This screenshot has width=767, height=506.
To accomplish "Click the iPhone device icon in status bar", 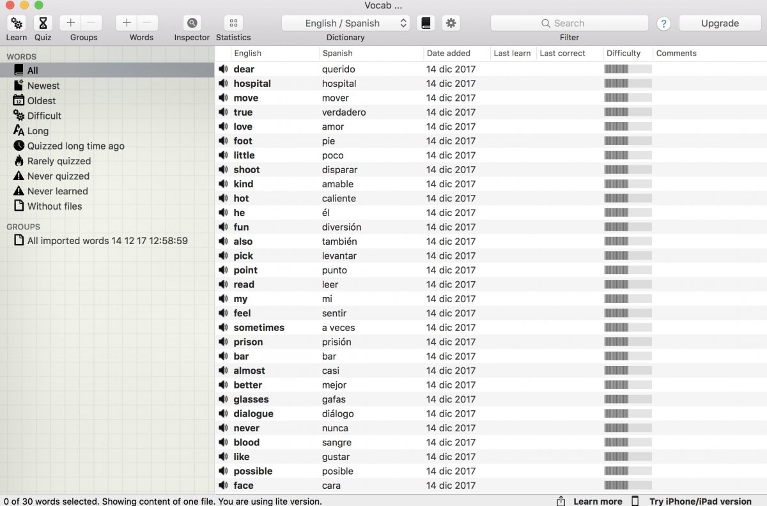I will pyautogui.click(x=635, y=501).
